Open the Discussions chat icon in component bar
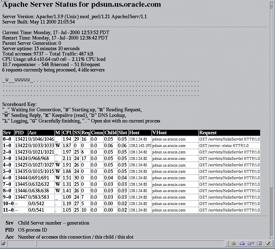Viewport: 275px width, 249px height. coord(250,243)
